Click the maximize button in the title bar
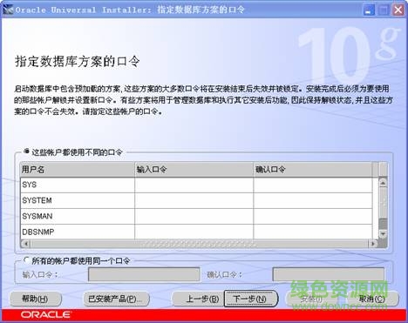The width and height of the screenshot is (408, 323). 384,10
